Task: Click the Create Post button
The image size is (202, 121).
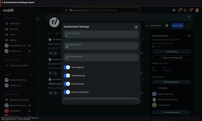Action: 154,26
